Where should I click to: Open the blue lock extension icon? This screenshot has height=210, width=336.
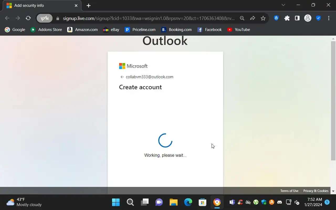click(276, 18)
